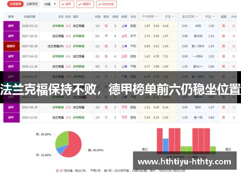Select the 2015-04-25 match date
This screenshot has height=174, width=241.
(x=29, y=107)
